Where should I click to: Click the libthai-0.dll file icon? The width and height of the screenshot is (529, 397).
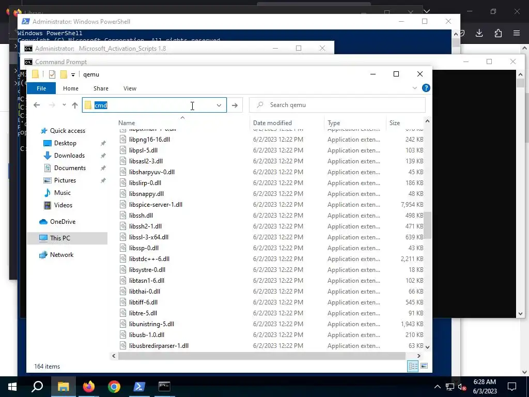point(123,292)
